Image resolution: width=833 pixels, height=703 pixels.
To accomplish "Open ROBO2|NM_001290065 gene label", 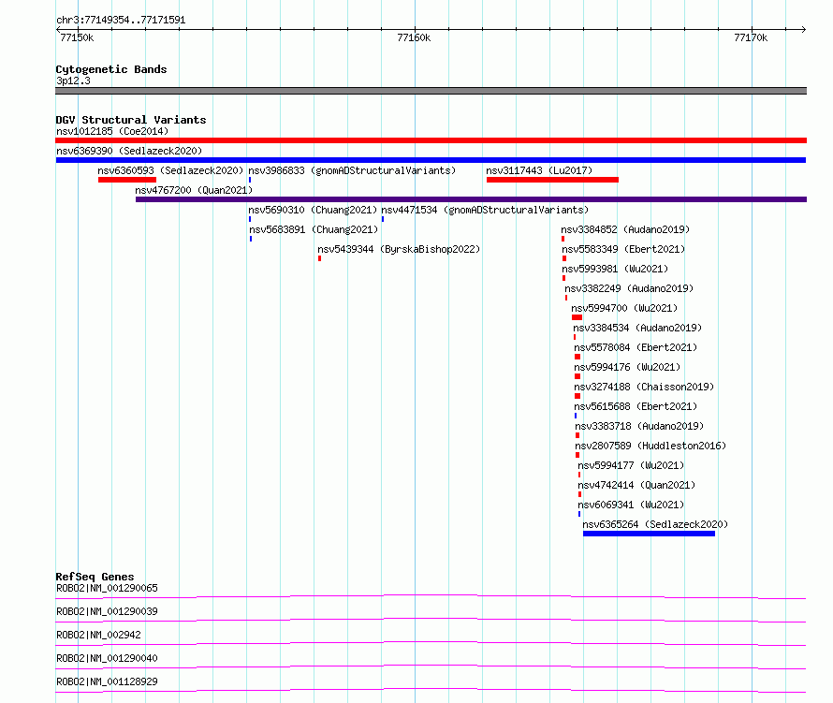I will coord(107,588).
